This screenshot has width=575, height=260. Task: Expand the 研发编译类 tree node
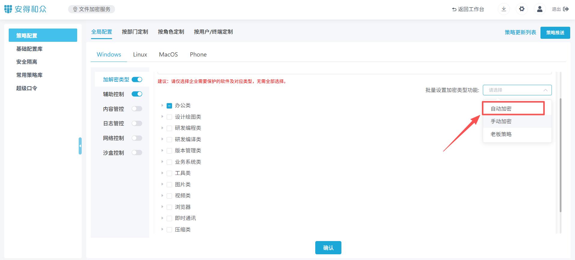[x=162, y=139]
